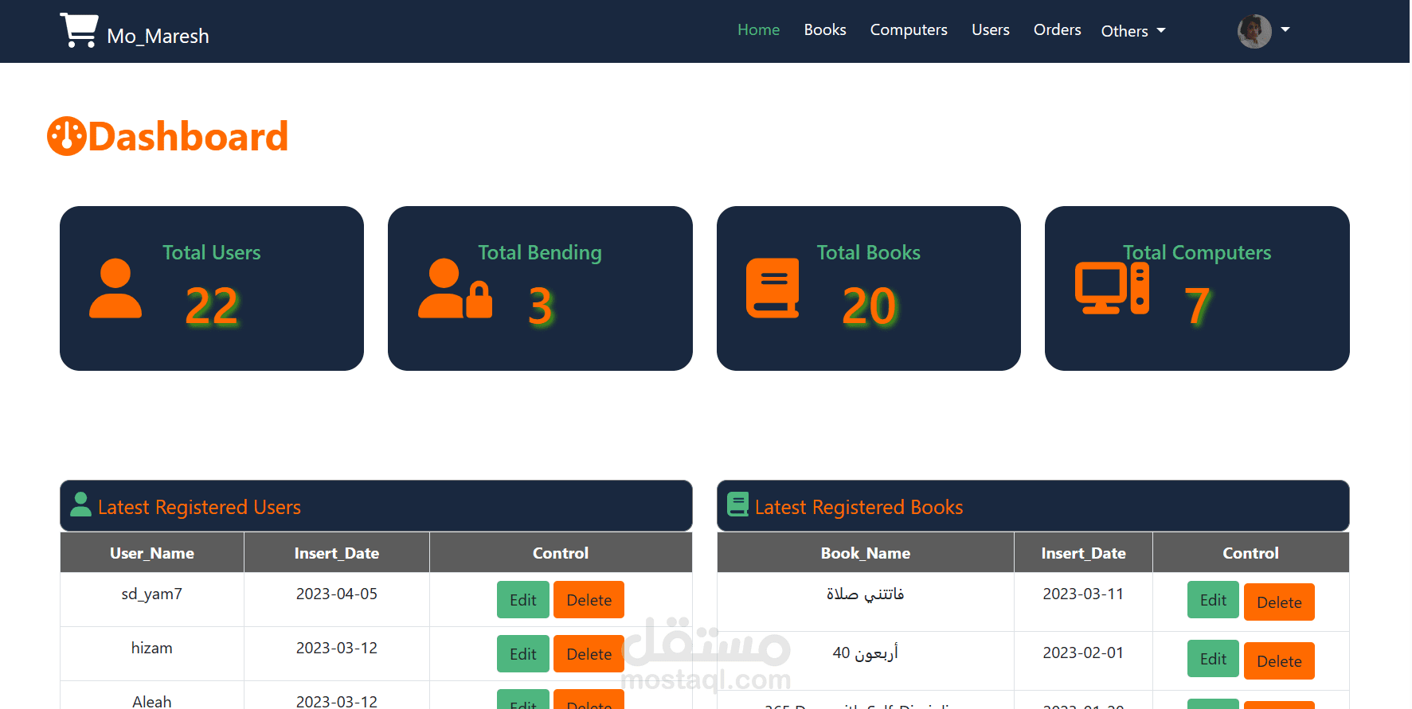The image size is (1412, 709).
Task: Click the Latest Registered Users heading
Action: 199,508
